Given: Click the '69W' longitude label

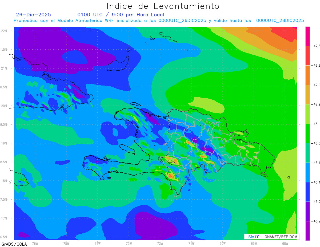Looking at the screenshot, I should pyautogui.click(x=254, y=243).
